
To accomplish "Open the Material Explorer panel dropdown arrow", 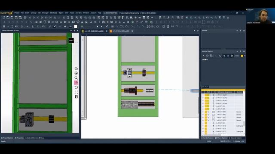I will point(237,51).
